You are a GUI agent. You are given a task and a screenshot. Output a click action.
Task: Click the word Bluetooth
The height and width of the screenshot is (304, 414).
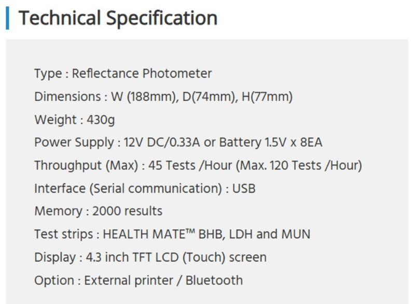pos(214,280)
